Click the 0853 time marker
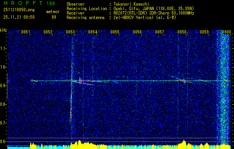 (70, 32)
